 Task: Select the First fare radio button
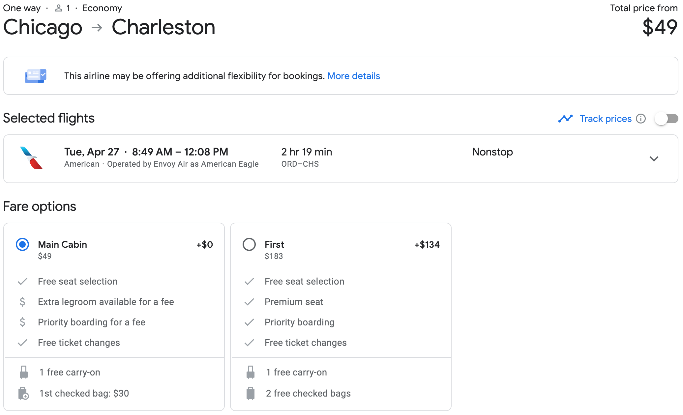point(249,244)
